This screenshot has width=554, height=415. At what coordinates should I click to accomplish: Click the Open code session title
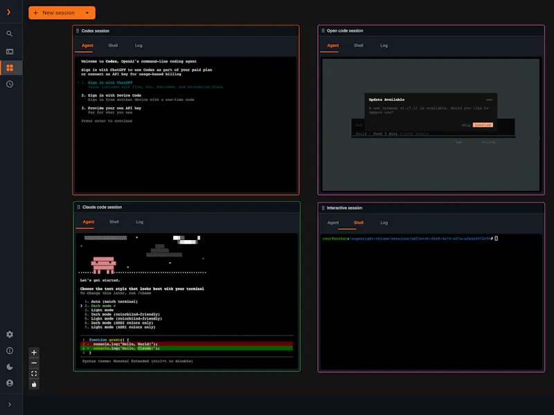(345, 30)
